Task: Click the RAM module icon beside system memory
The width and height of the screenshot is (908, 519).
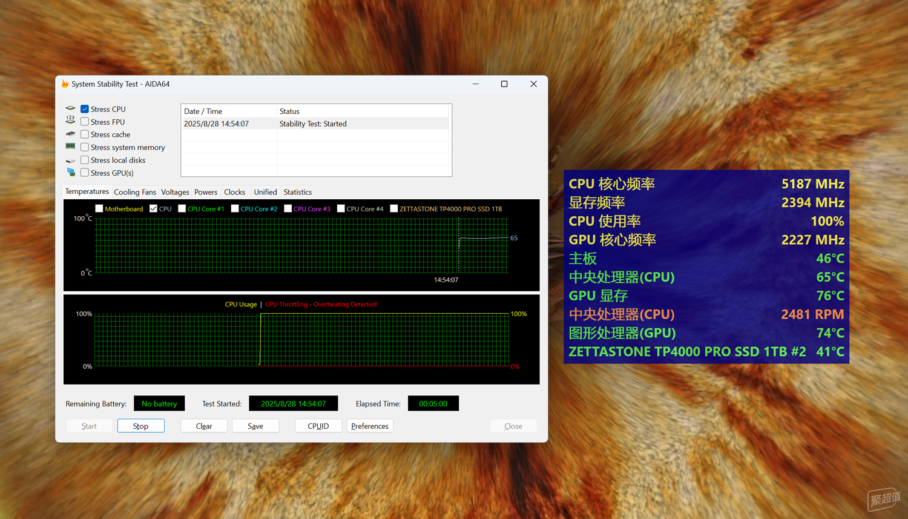Action: click(70, 147)
